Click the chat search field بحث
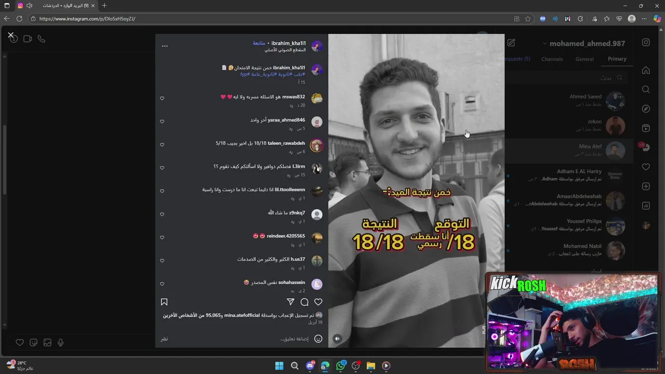The height and width of the screenshot is (374, 665). [566, 78]
